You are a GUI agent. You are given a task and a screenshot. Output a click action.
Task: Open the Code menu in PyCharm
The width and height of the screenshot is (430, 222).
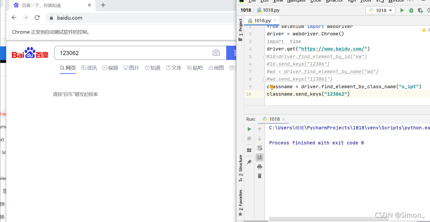(316, 1)
